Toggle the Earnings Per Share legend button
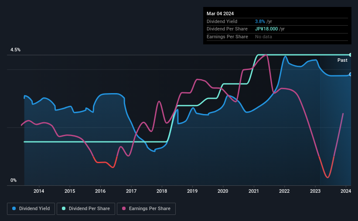 pyautogui.click(x=146, y=209)
